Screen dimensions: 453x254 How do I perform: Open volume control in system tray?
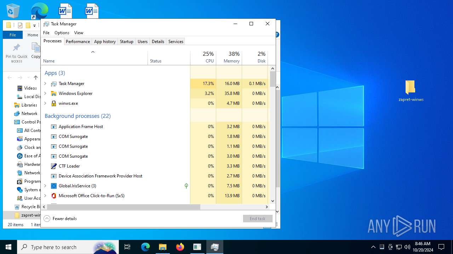coord(407,247)
